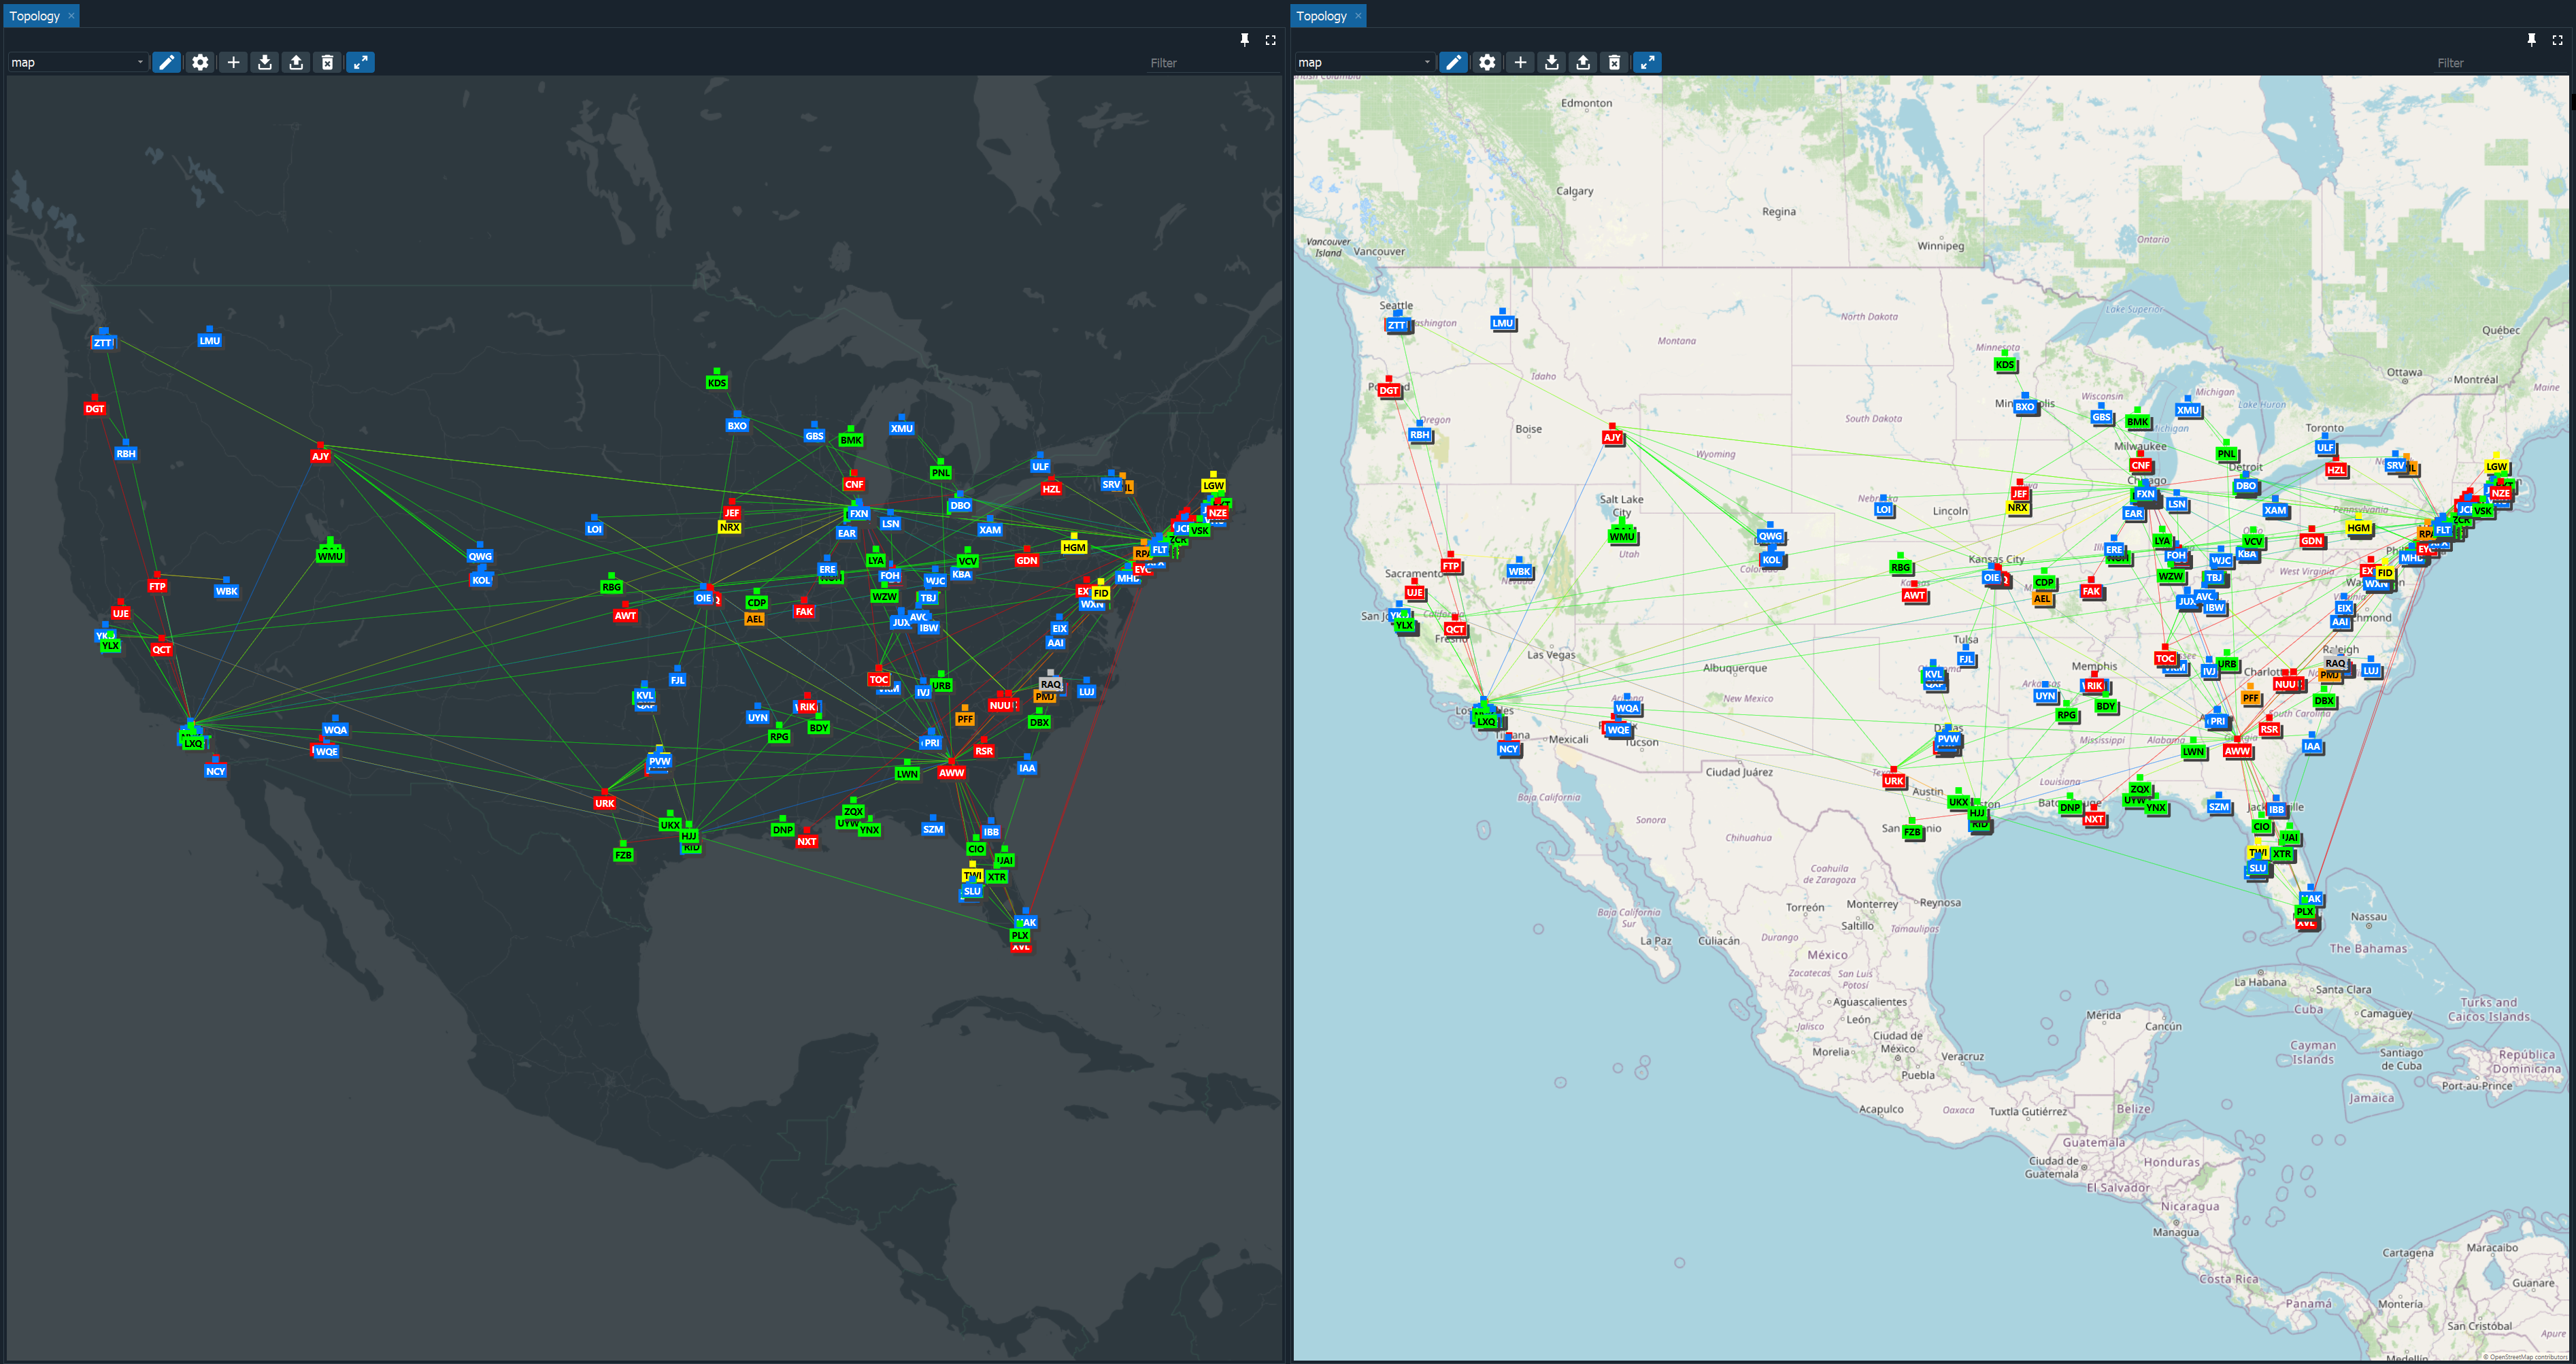Focus Filter field in right panel

pyautogui.click(x=2500, y=63)
